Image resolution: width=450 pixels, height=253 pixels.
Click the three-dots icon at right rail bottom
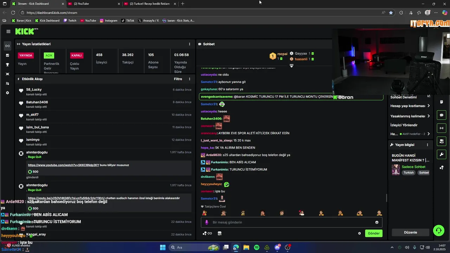pyautogui.click(x=442, y=168)
